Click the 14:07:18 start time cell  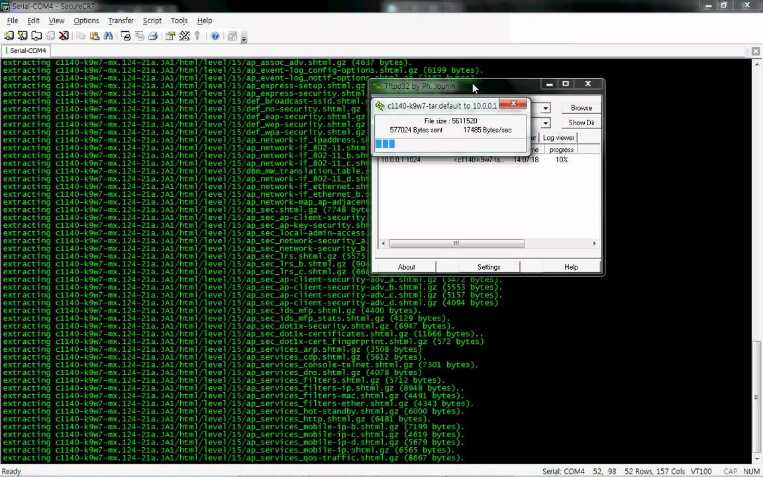tap(526, 160)
